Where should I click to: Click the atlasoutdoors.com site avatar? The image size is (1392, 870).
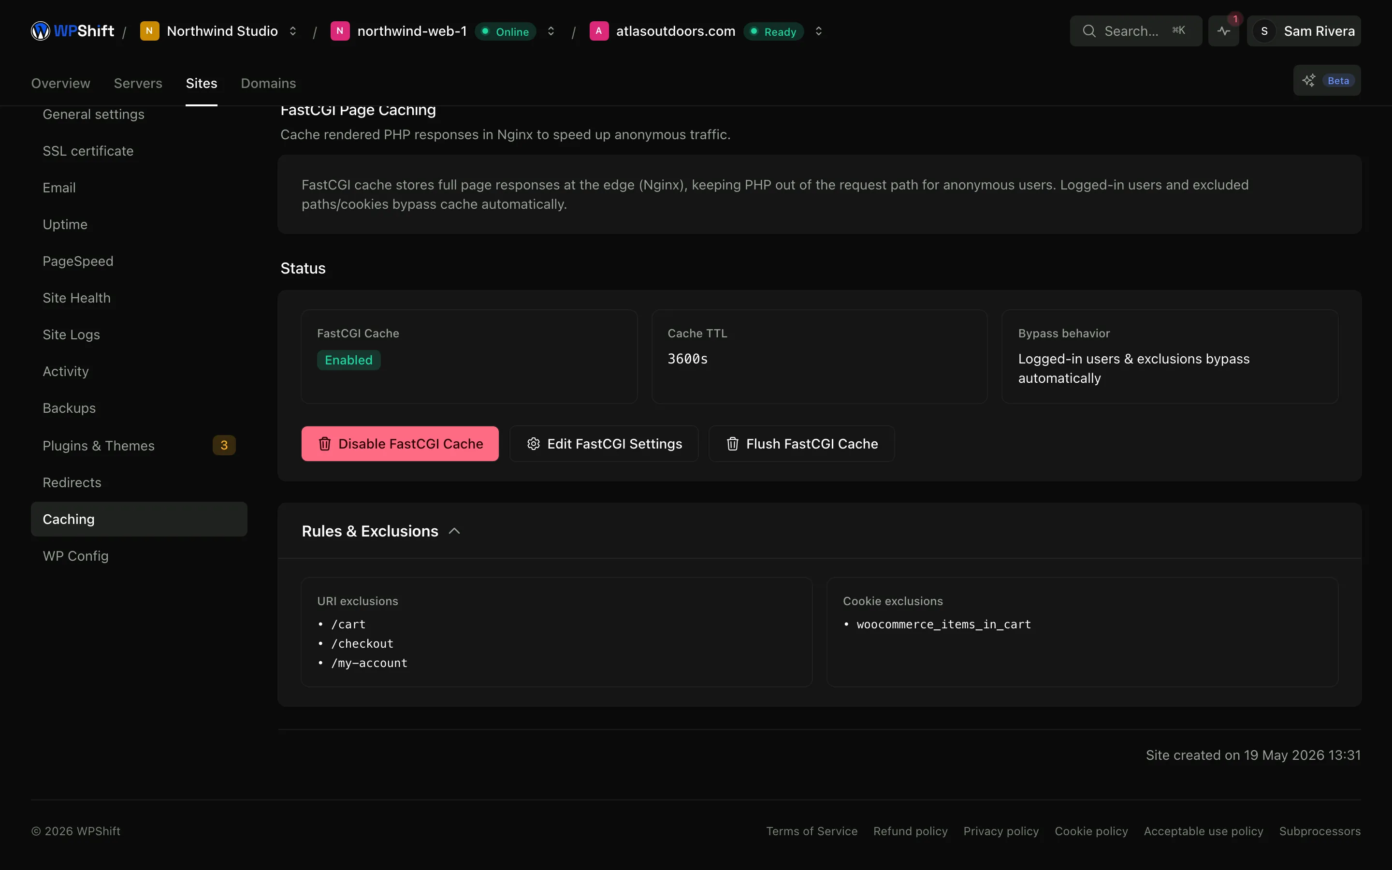coord(599,31)
